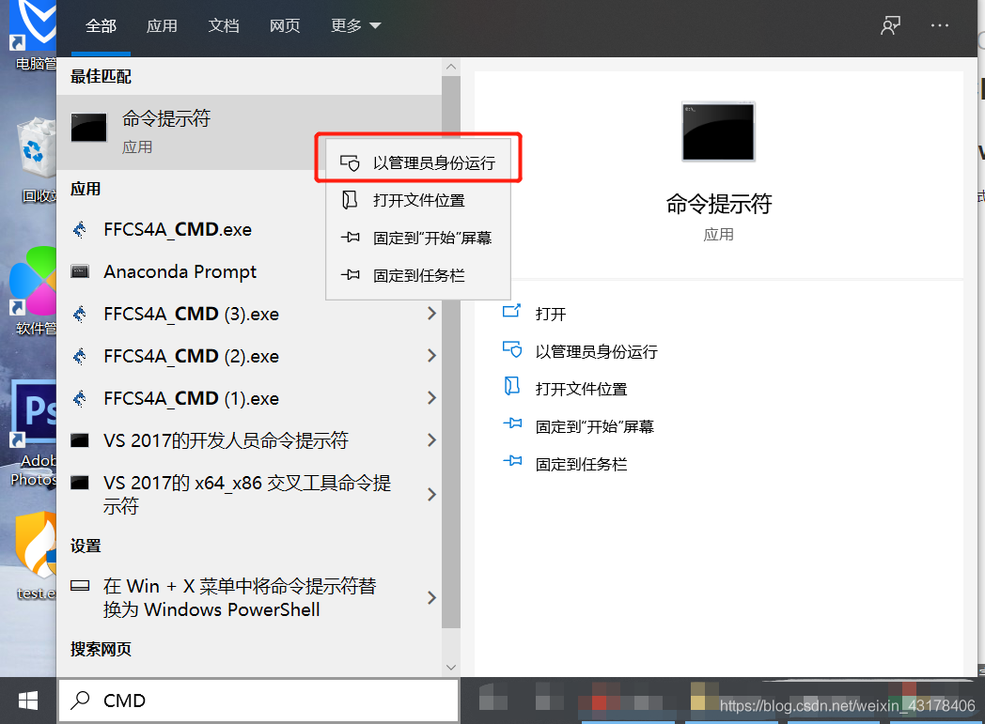Click 打开文件位置 in the right pane
985x724 pixels.
[581, 389]
